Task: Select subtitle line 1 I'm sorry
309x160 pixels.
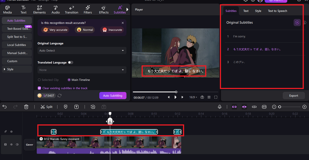Action: [x=264, y=36]
